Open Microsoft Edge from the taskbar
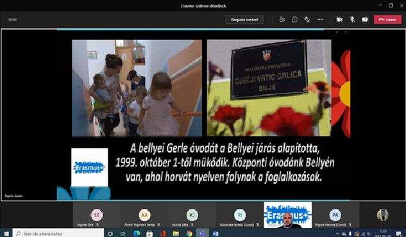Screen dimensions: 406x237 pyautogui.click(x=137, y=234)
